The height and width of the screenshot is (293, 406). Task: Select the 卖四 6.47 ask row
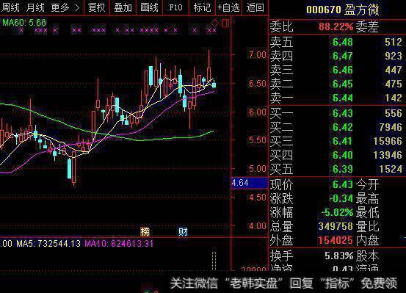336,56
